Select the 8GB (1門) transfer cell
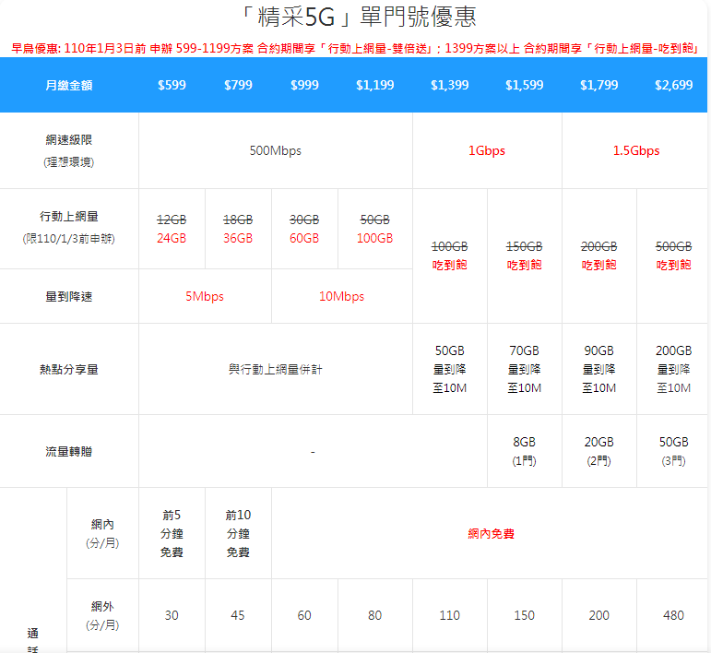The width and height of the screenshot is (711, 653). 524,451
